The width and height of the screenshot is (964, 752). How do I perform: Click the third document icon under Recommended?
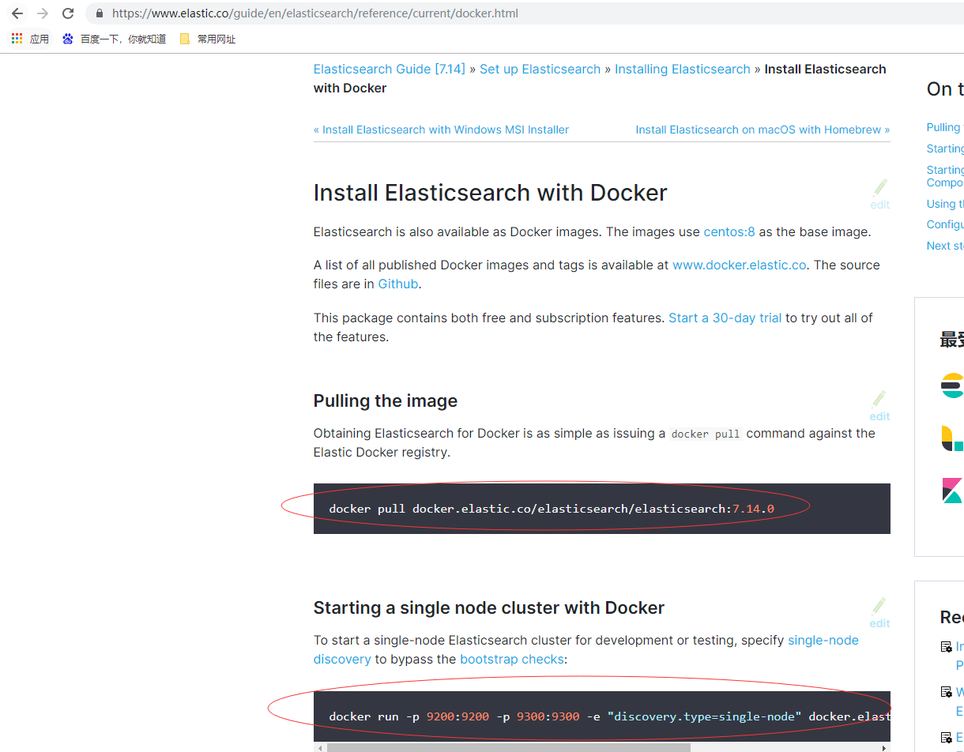point(946,738)
